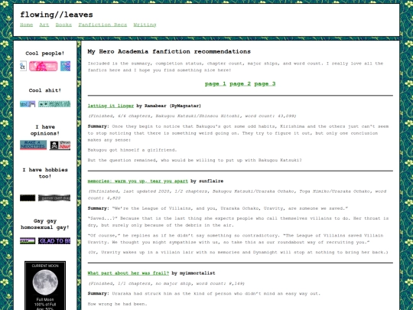Open the fanfic 'letting it linger'
This screenshot has height=310, width=413.
[111, 106]
